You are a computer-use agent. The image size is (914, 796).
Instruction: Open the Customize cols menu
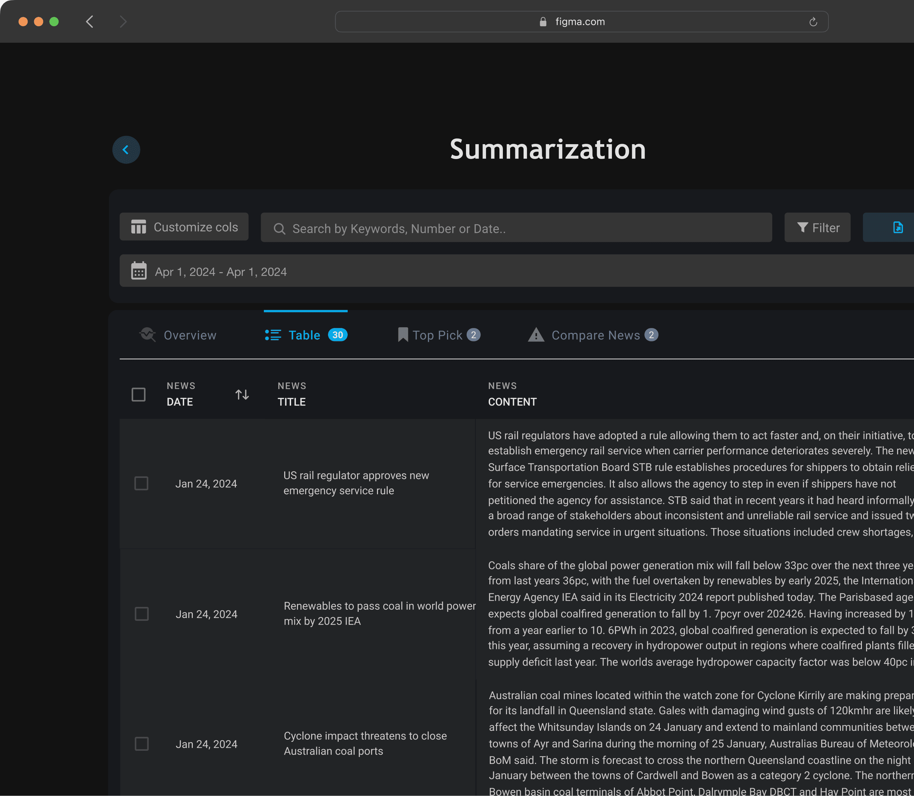point(184,227)
